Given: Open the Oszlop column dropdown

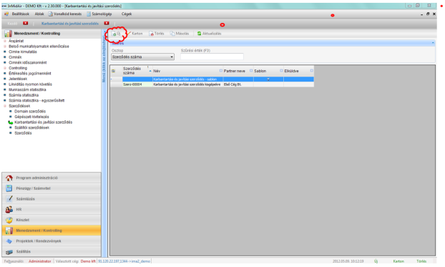Looking at the screenshot, I should [172, 57].
